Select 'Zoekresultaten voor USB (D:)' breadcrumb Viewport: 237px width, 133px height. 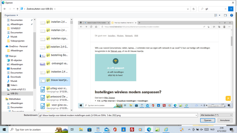point(40,9)
